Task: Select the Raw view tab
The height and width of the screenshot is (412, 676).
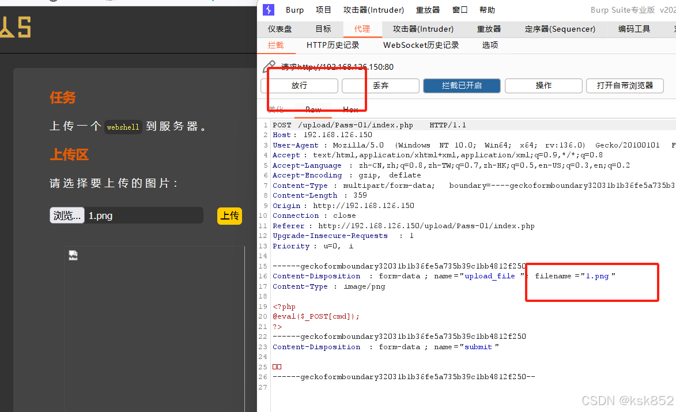Action: pyautogui.click(x=313, y=109)
